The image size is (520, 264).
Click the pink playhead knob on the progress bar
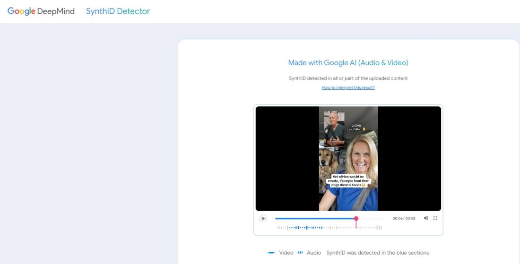(x=356, y=218)
